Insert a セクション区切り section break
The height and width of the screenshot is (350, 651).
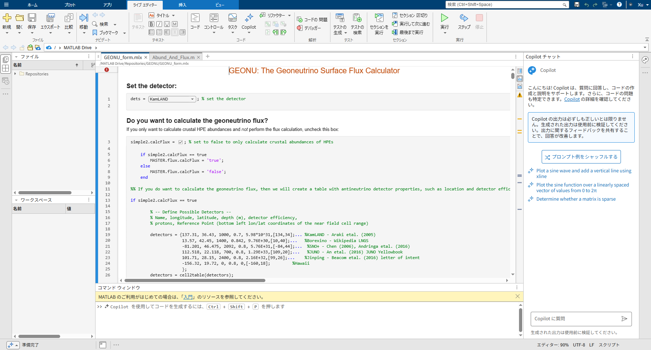coord(410,16)
